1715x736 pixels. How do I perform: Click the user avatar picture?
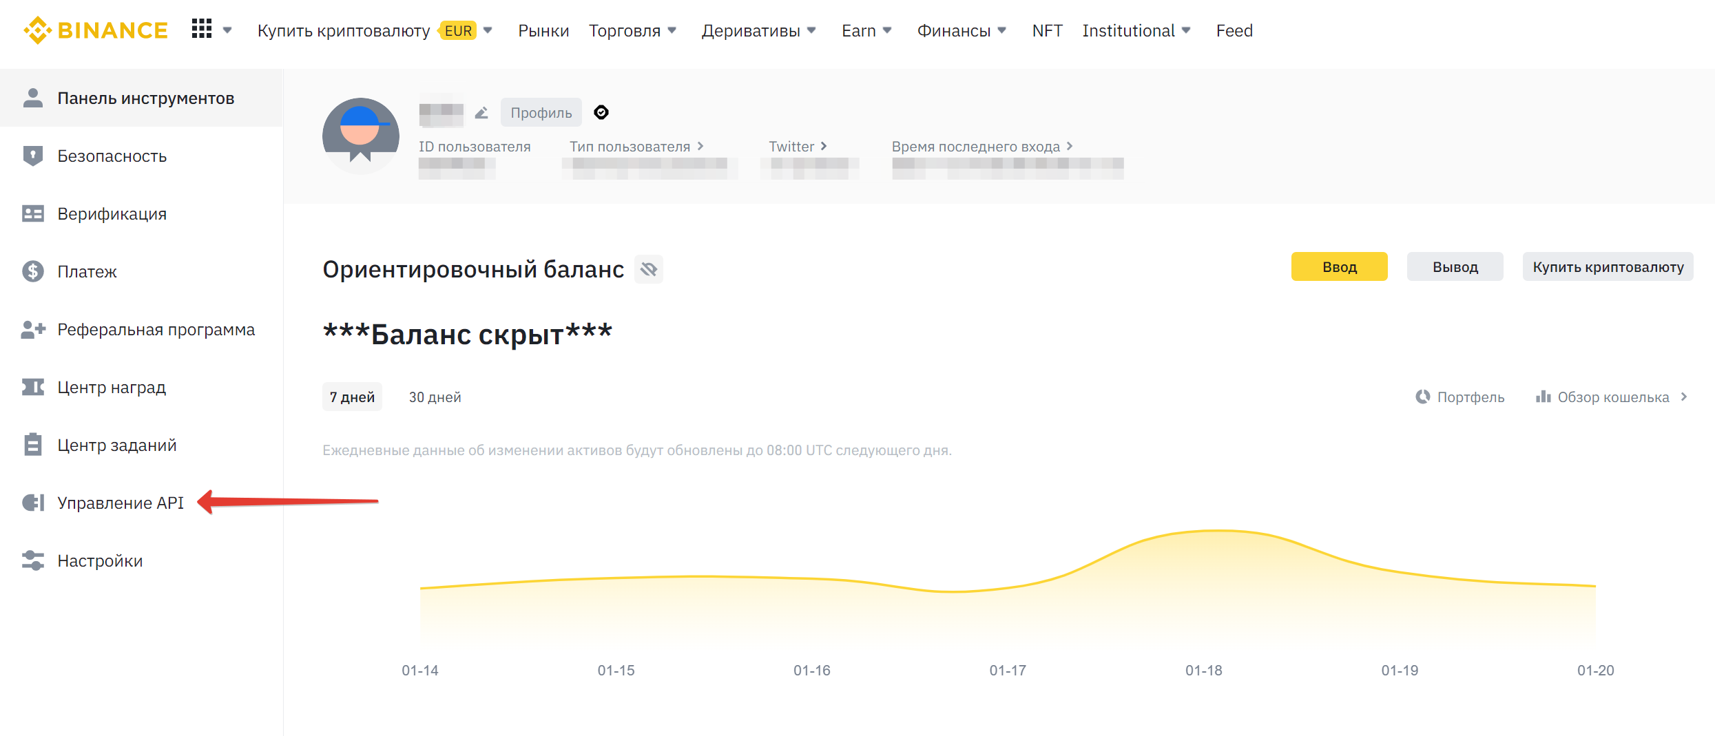pos(361,135)
